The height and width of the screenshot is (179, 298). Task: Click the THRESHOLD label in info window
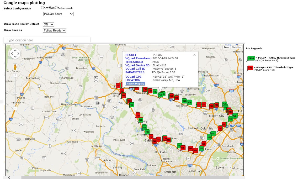134,62
